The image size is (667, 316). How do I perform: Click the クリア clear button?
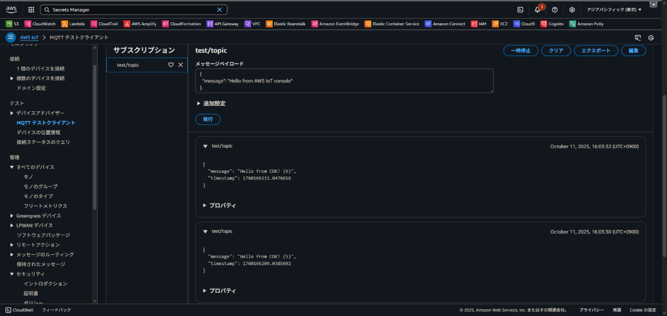[x=556, y=50]
